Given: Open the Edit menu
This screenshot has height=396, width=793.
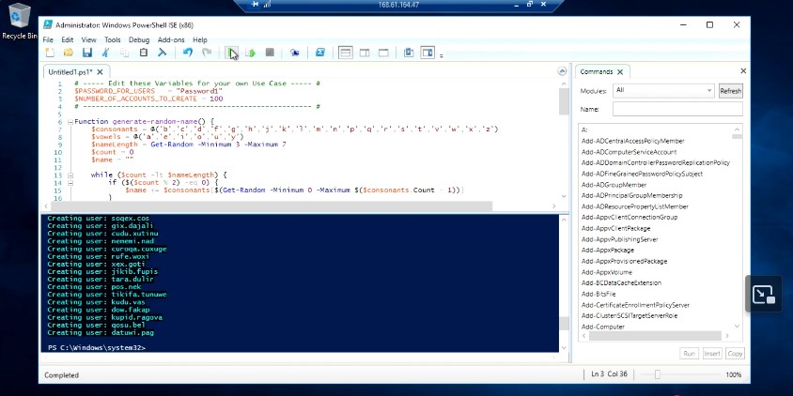Looking at the screenshot, I should tap(68, 40).
